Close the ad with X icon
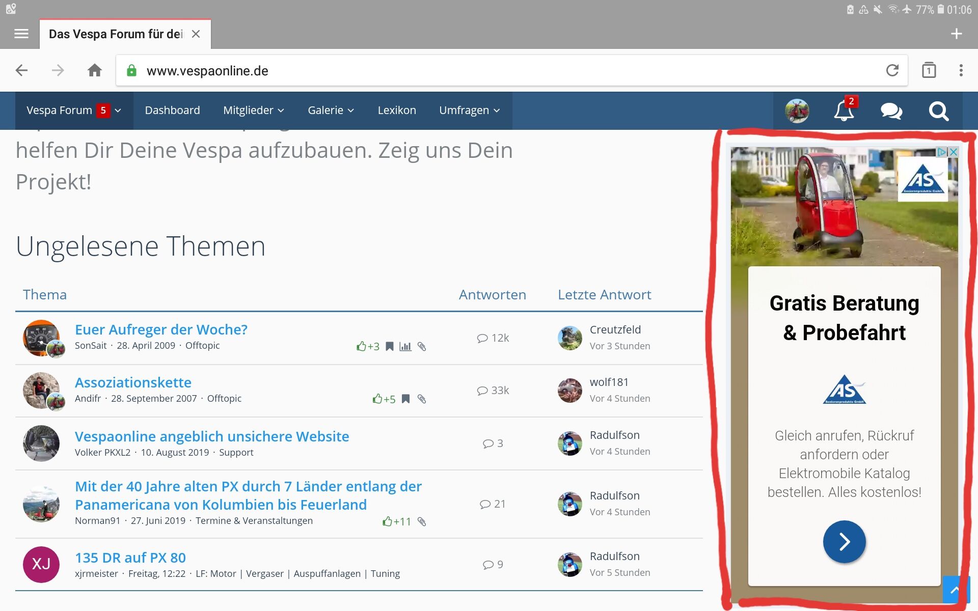Screen dimensions: 978x611 coord(954,152)
